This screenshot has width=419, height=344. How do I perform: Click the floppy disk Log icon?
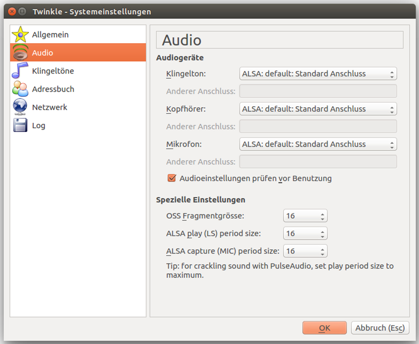(20, 125)
